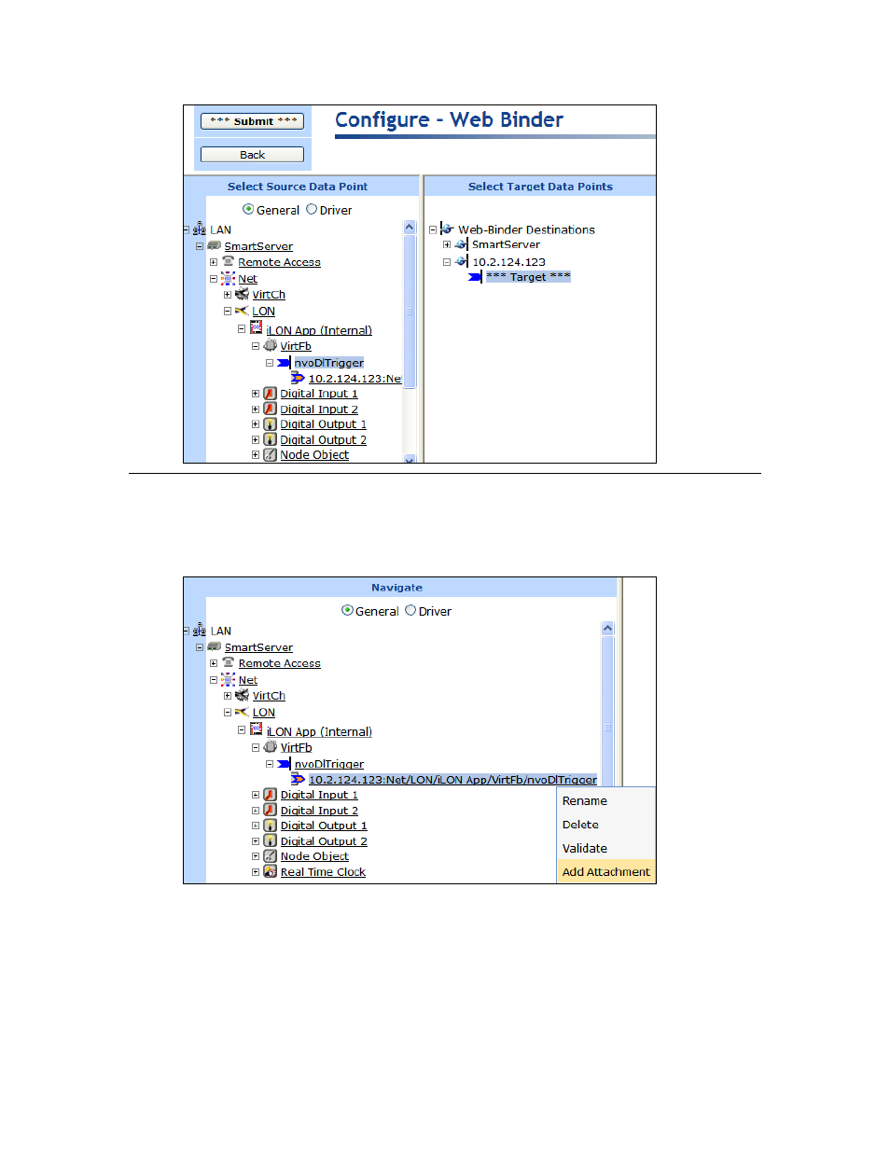Click nvoDlTrigger blue arrow icon in source tree
The height and width of the screenshot is (1152, 890).
tap(284, 363)
